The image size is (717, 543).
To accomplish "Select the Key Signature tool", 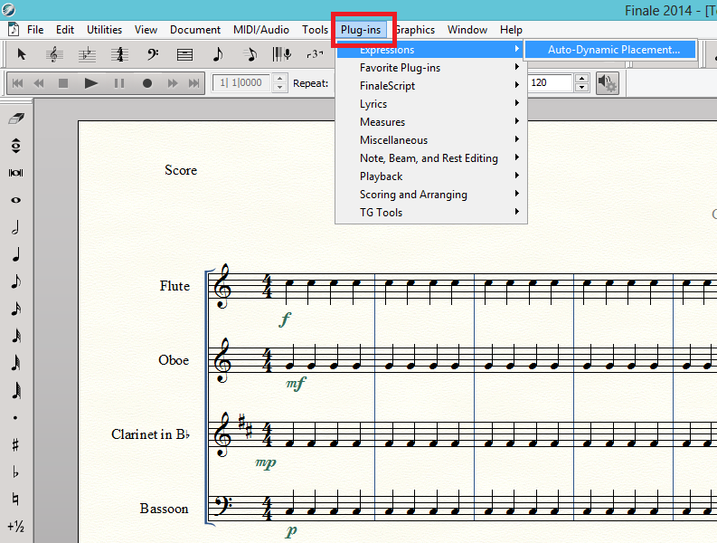I will (87, 54).
